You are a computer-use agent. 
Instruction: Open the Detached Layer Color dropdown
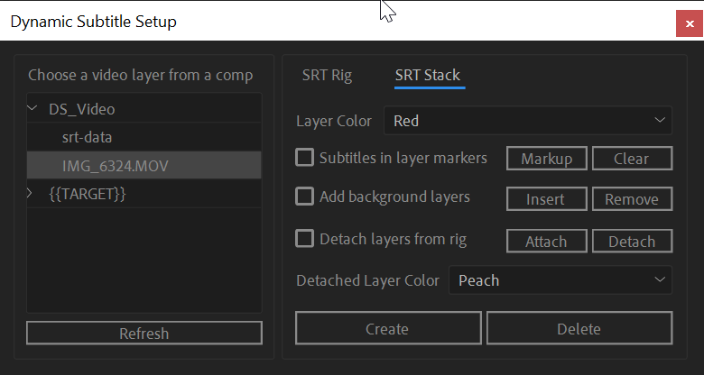[560, 280]
